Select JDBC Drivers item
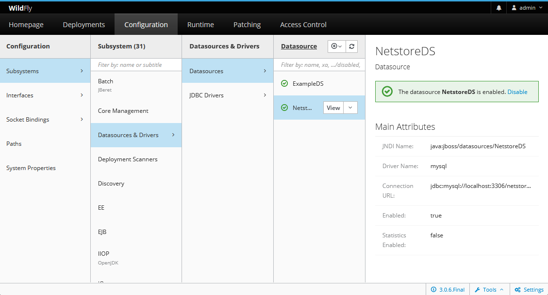 click(x=228, y=95)
